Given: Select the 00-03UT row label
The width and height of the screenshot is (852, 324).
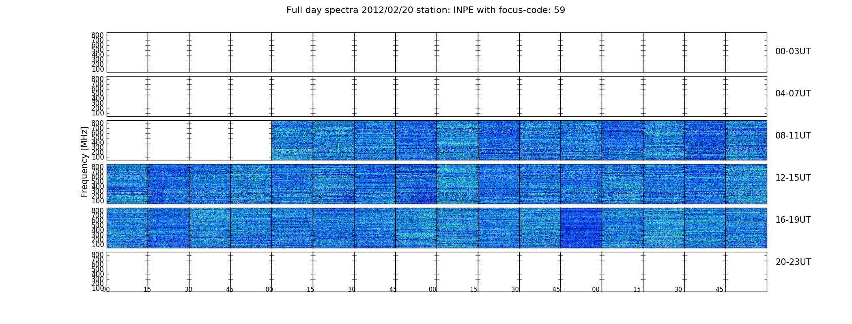Looking at the screenshot, I should pos(793,51).
